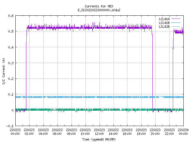Click the 220223 00:00 x-axis tick label
This screenshot has height=142, width=189.
pyautogui.click(x=15, y=132)
